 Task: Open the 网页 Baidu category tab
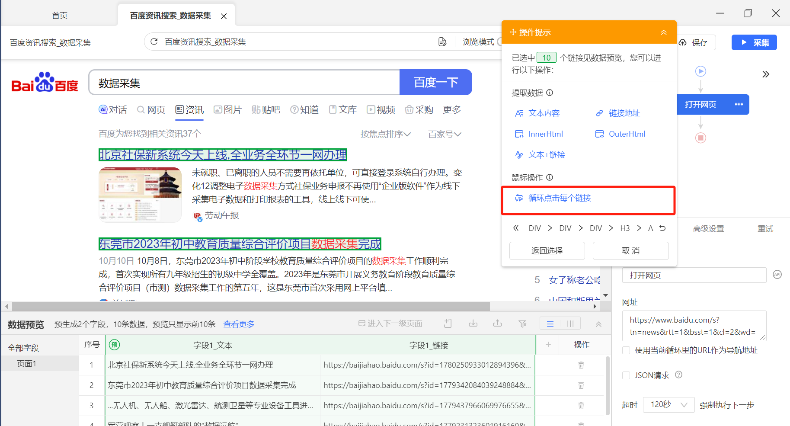click(151, 110)
